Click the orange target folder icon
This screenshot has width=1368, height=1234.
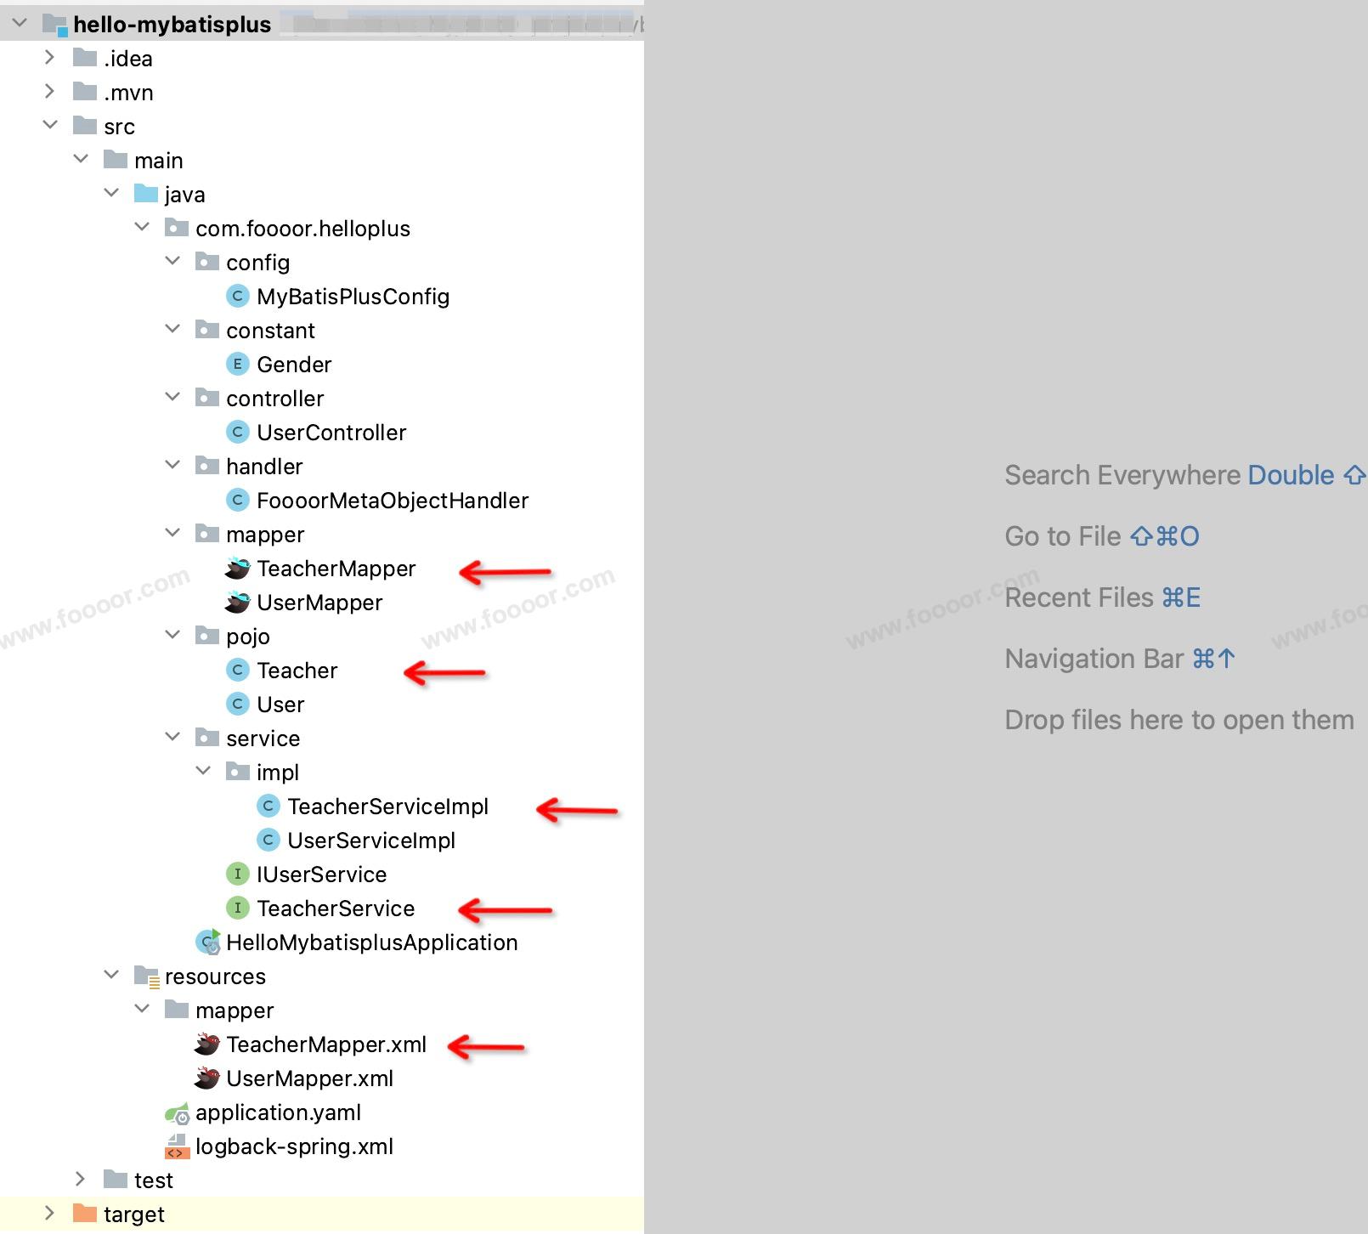[85, 1214]
